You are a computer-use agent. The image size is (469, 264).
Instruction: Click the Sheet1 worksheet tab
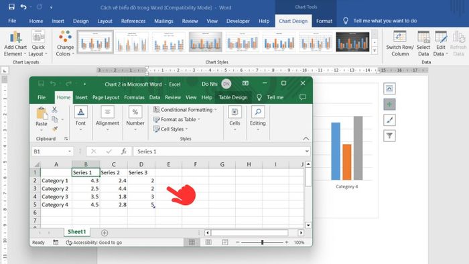pyautogui.click(x=77, y=232)
